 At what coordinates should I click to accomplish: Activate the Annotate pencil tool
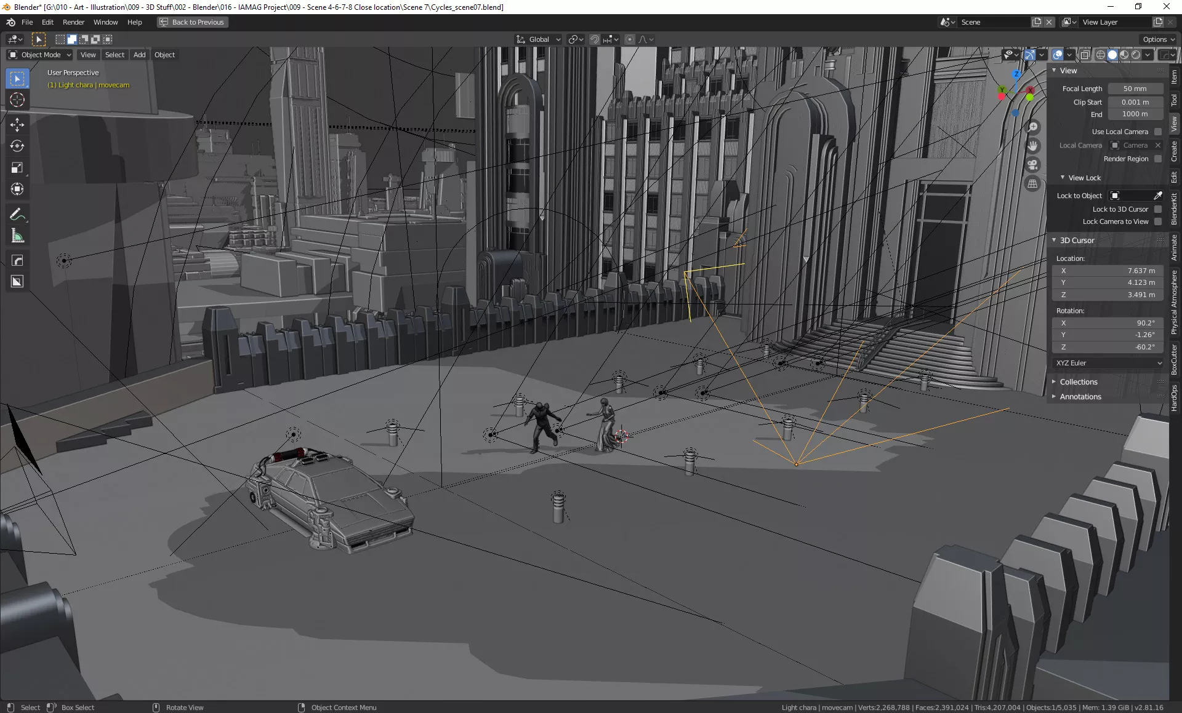[17, 214]
